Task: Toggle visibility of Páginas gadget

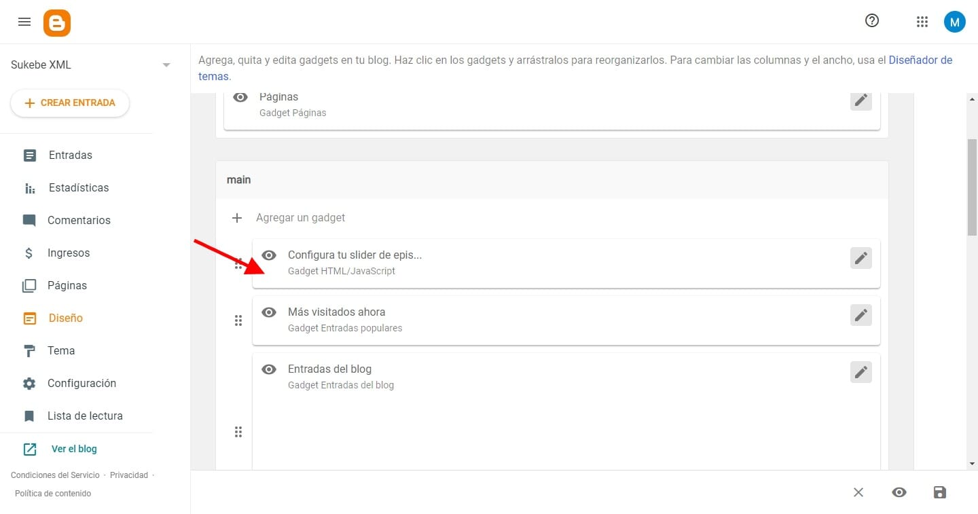Action: click(x=240, y=98)
